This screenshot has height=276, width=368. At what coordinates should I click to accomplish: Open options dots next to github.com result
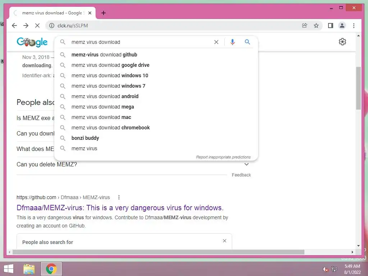point(119,197)
